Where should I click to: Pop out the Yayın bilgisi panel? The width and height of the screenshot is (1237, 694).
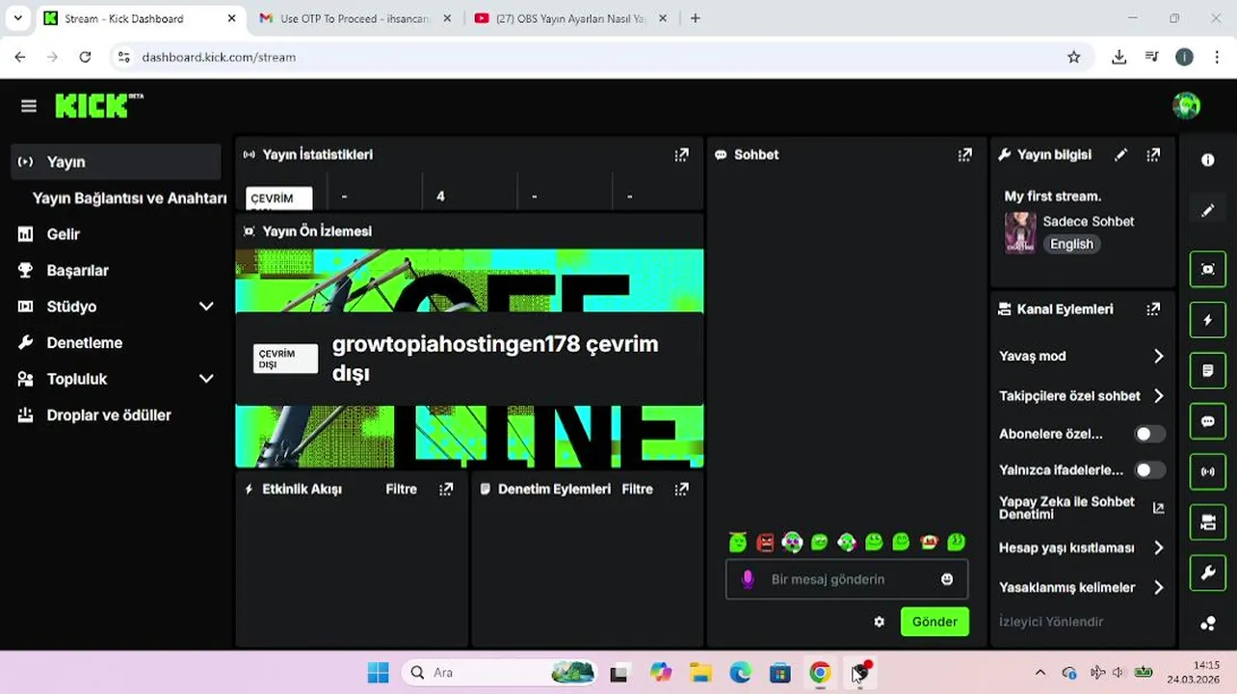coord(1153,154)
